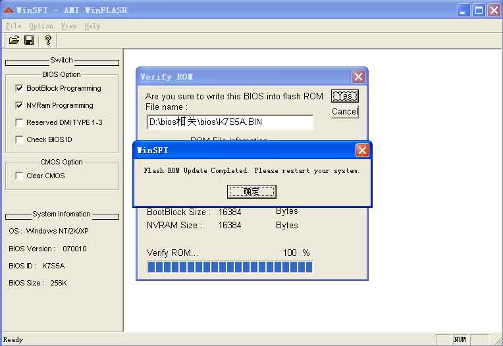The image size is (503, 346).
Task: Click the BIOS Version 070010 value
Action: point(74,249)
